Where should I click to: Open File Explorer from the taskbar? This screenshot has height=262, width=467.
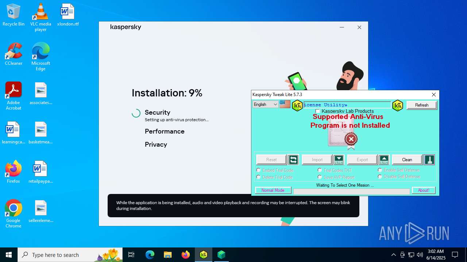click(167, 255)
